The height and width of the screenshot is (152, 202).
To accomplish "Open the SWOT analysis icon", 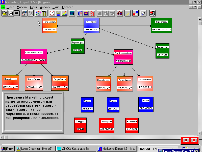I will [92, 13].
